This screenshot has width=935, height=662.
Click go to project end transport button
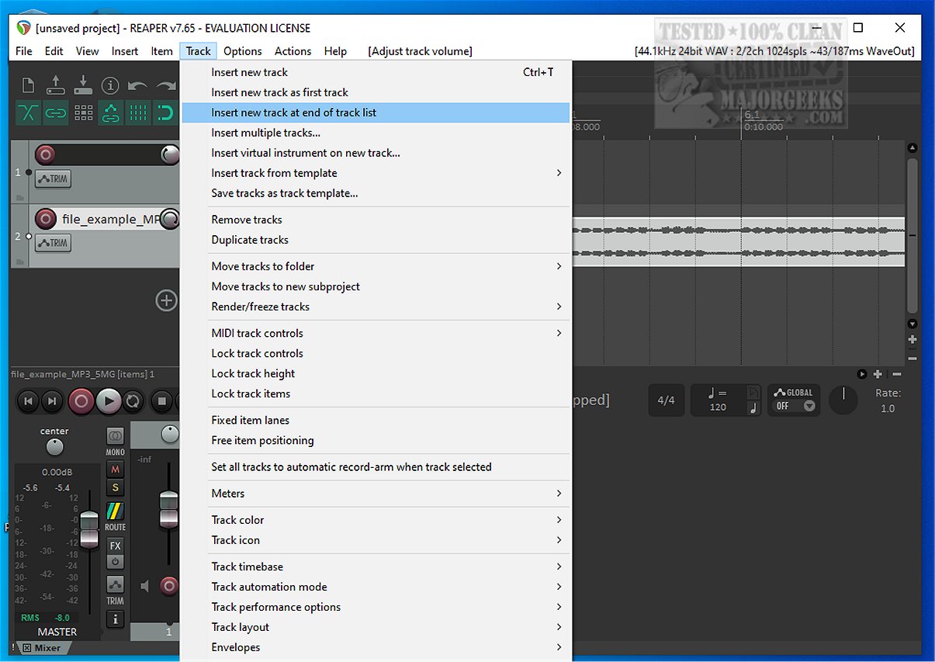[x=51, y=401]
